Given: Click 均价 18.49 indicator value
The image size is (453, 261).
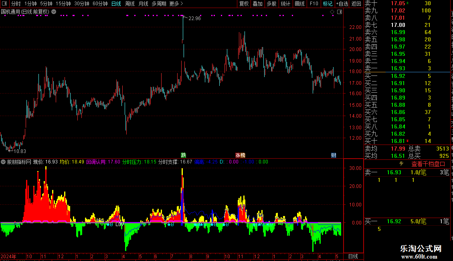Looking at the screenshot, I should (72, 162).
